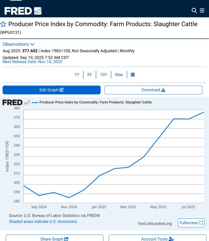Image resolution: width=209 pixels, height=241 pixels.
Task: Select the 10Y time range
Action: click(103, 75)
